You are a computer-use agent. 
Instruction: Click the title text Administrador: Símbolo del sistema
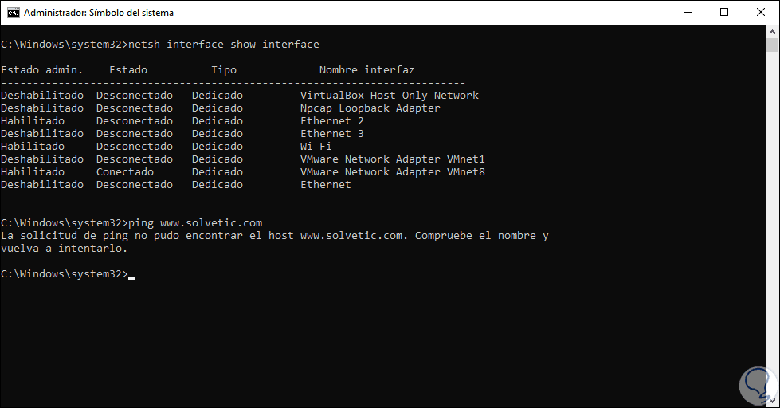point(99,13)
